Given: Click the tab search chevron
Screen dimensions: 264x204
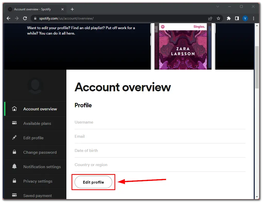Looking at the screenshot, I should (218, 6).
